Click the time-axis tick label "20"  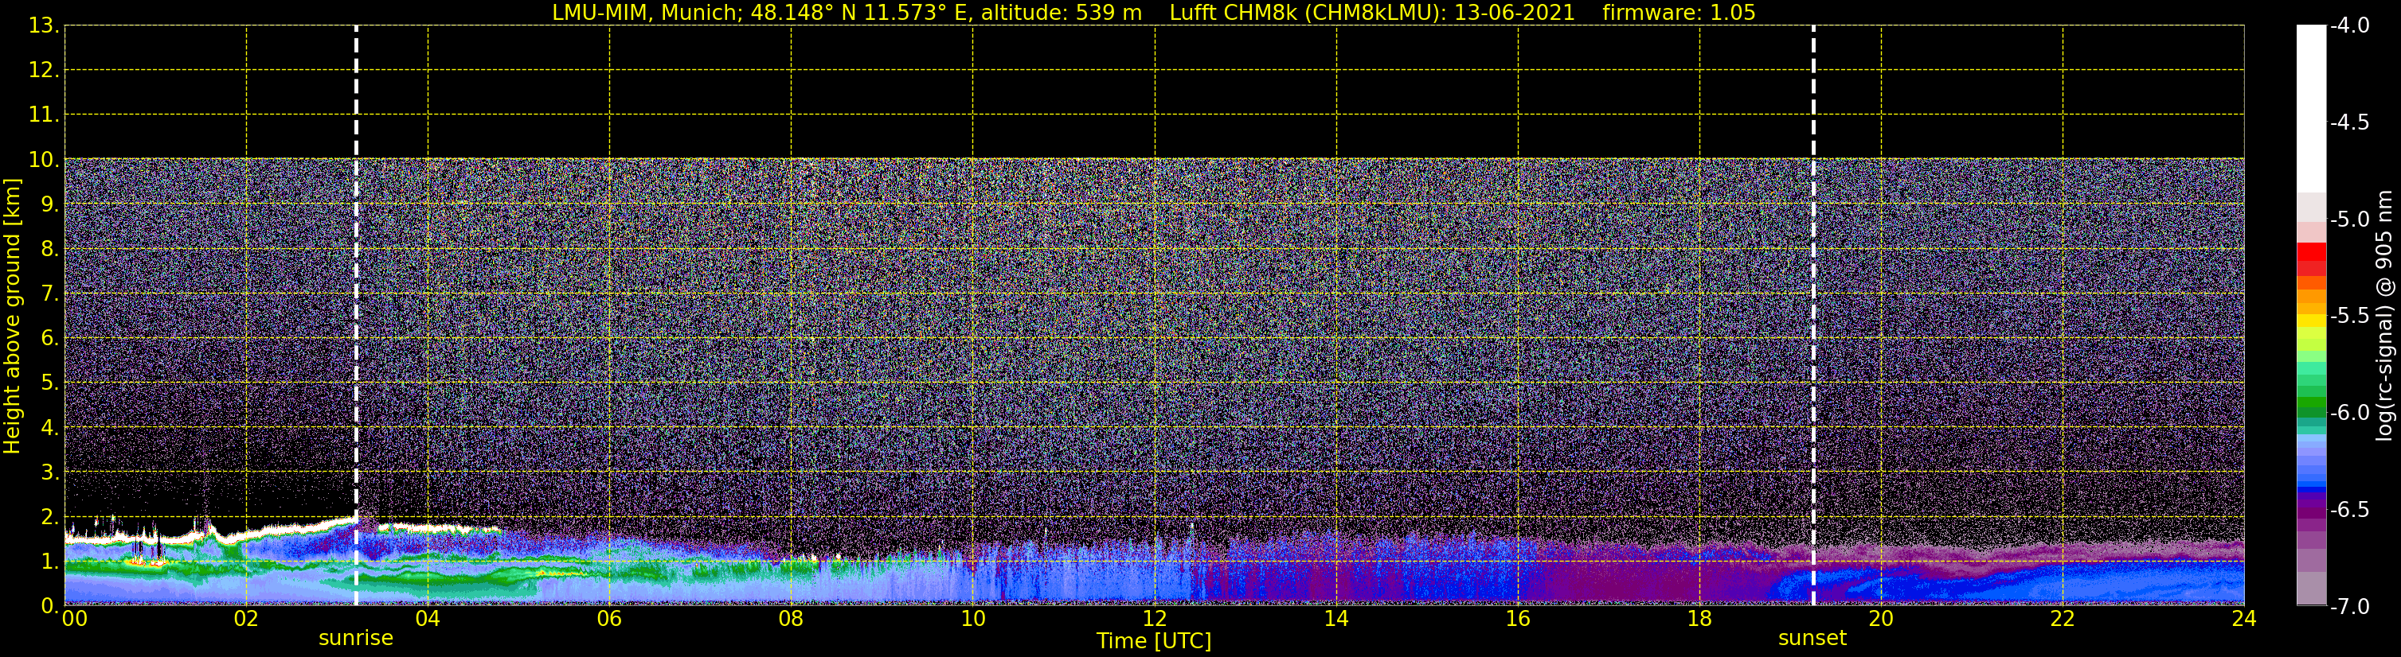pos(1881,619)
